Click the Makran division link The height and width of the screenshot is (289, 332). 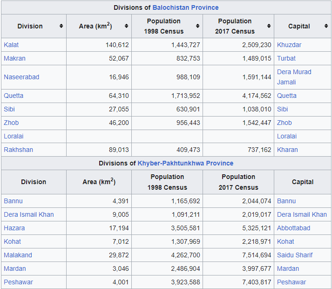click(x=14, y=58)
